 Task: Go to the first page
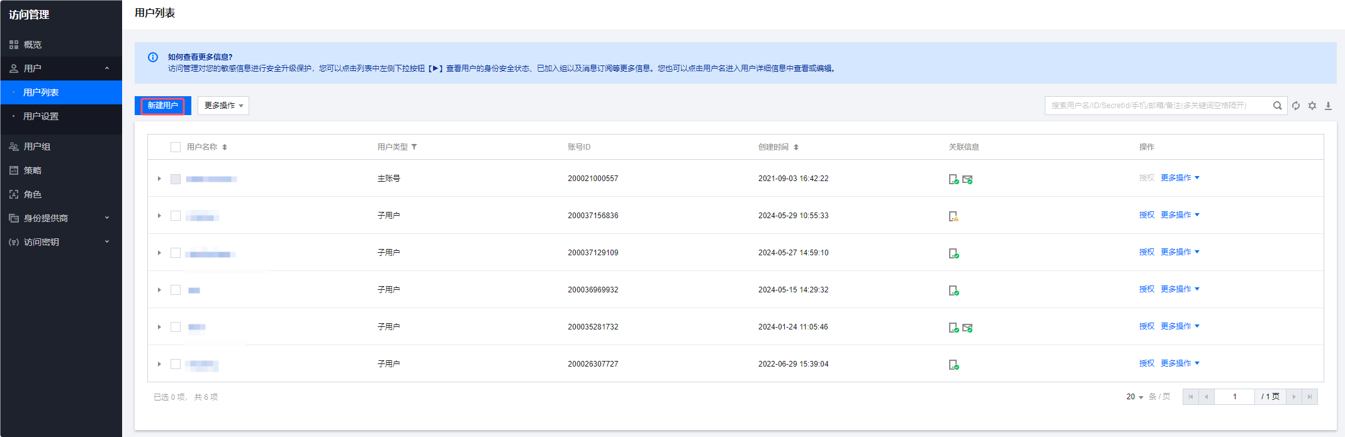[1191, 397]
